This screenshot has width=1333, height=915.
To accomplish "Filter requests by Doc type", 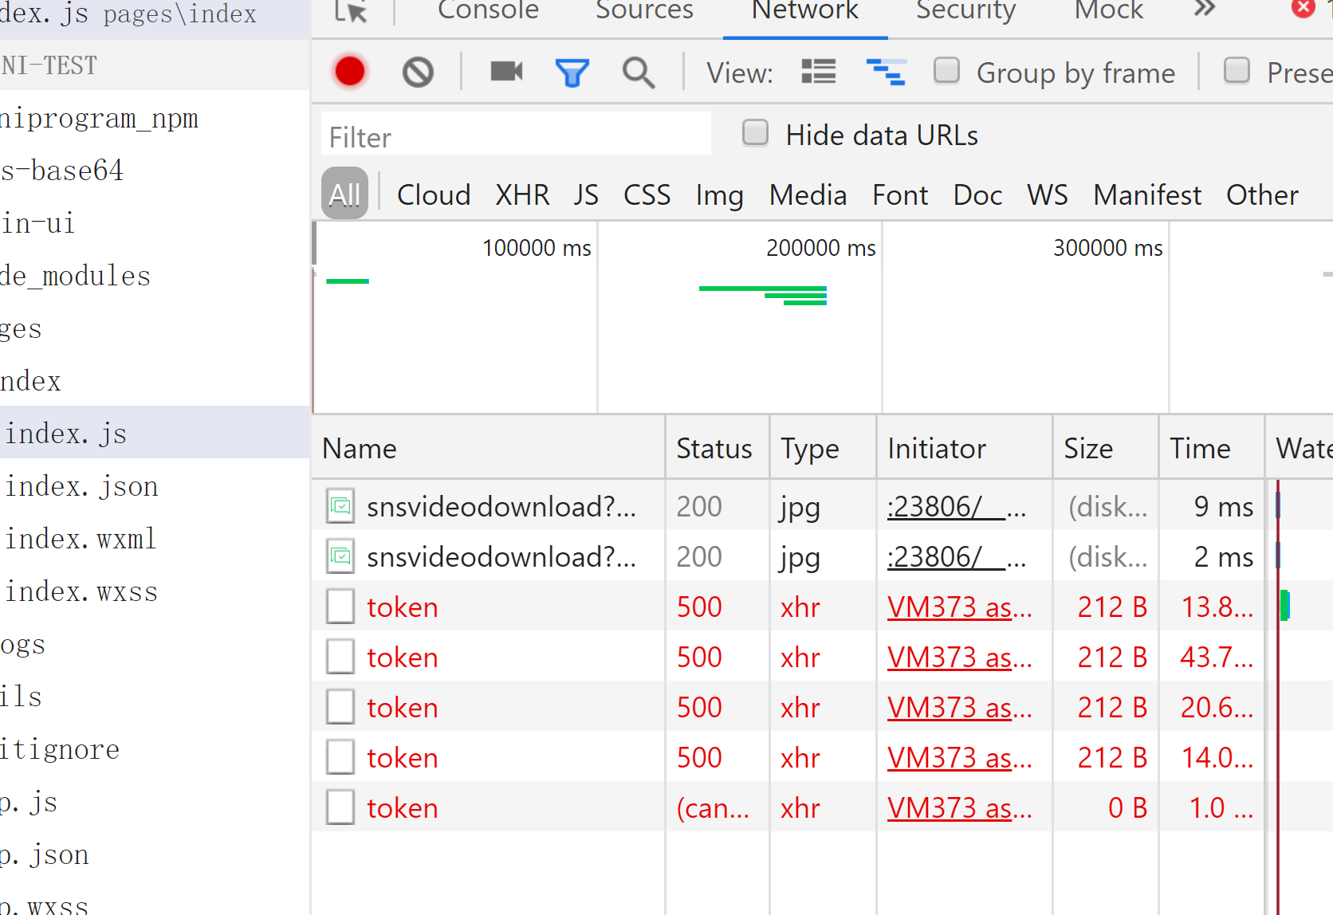I will (x=977, y=194).
